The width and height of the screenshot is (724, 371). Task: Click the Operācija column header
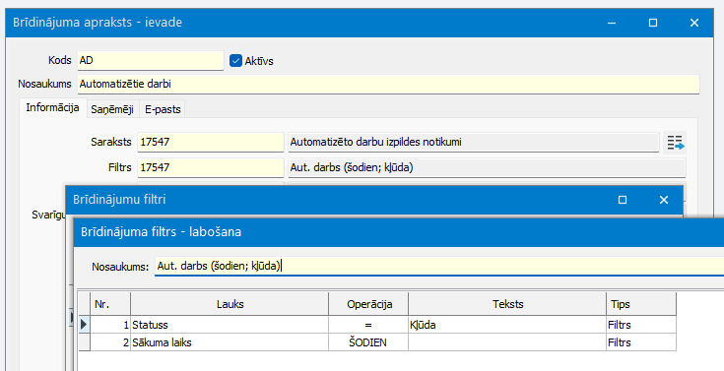(x=369, y=304)
